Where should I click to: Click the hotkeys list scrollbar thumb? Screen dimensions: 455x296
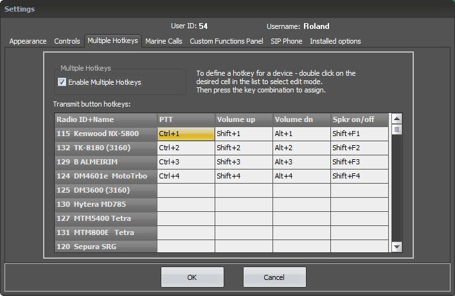[397, 129]
